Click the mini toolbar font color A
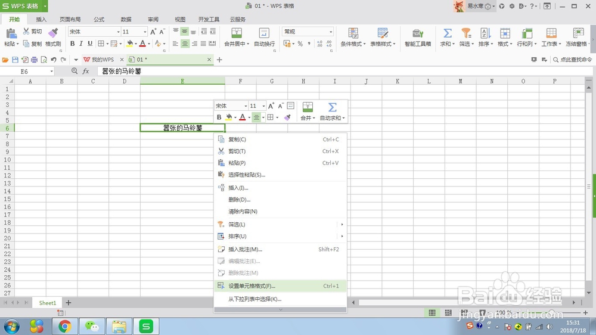Image resolution: width=596 pixels, height=335 pixels. (x=242, y=117)
